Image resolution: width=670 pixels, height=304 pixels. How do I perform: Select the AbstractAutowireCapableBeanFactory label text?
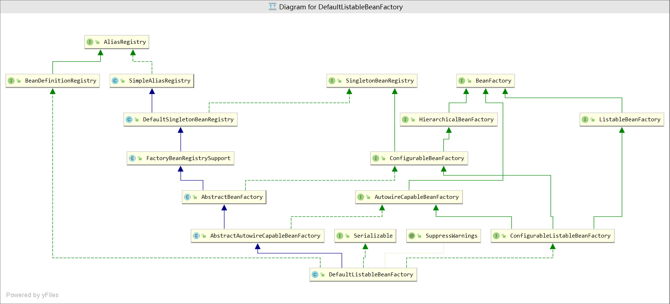tap(265, 236)
